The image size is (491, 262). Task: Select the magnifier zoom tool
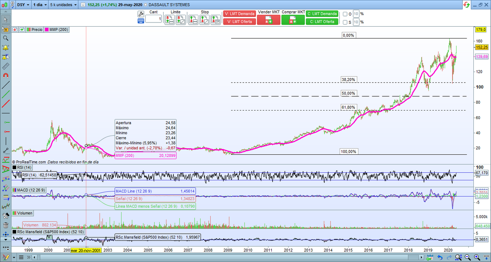point(6,38)
